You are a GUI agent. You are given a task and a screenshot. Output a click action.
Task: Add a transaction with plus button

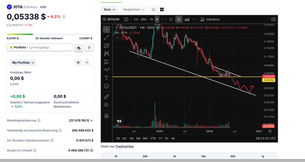[x=87, y=62]
